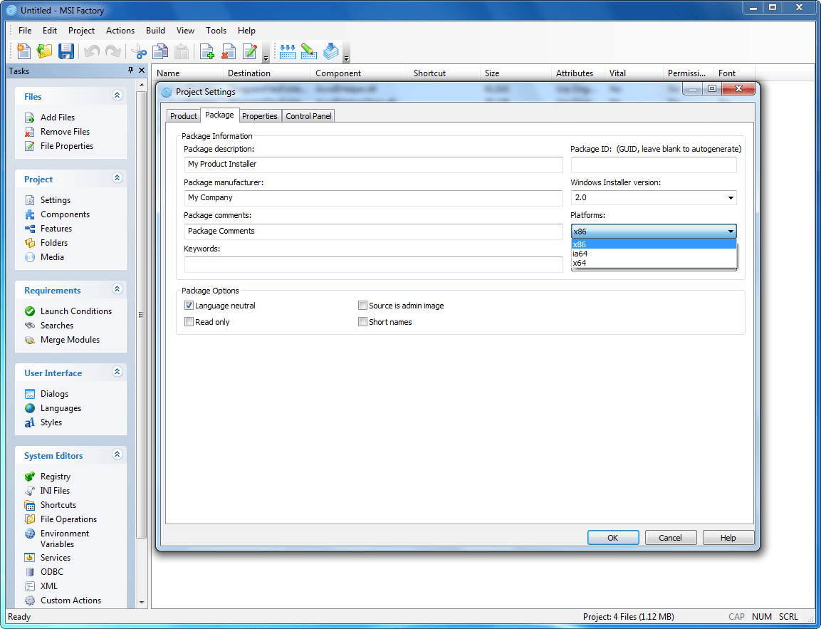This screenshot has height=629, width=821.
Task: Select x64 from the Platforms list
Action: (580, 263)
